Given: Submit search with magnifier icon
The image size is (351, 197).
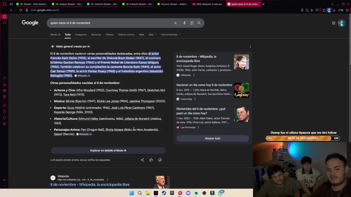Looking at the screenshot, I should click(x=199, y=23).
